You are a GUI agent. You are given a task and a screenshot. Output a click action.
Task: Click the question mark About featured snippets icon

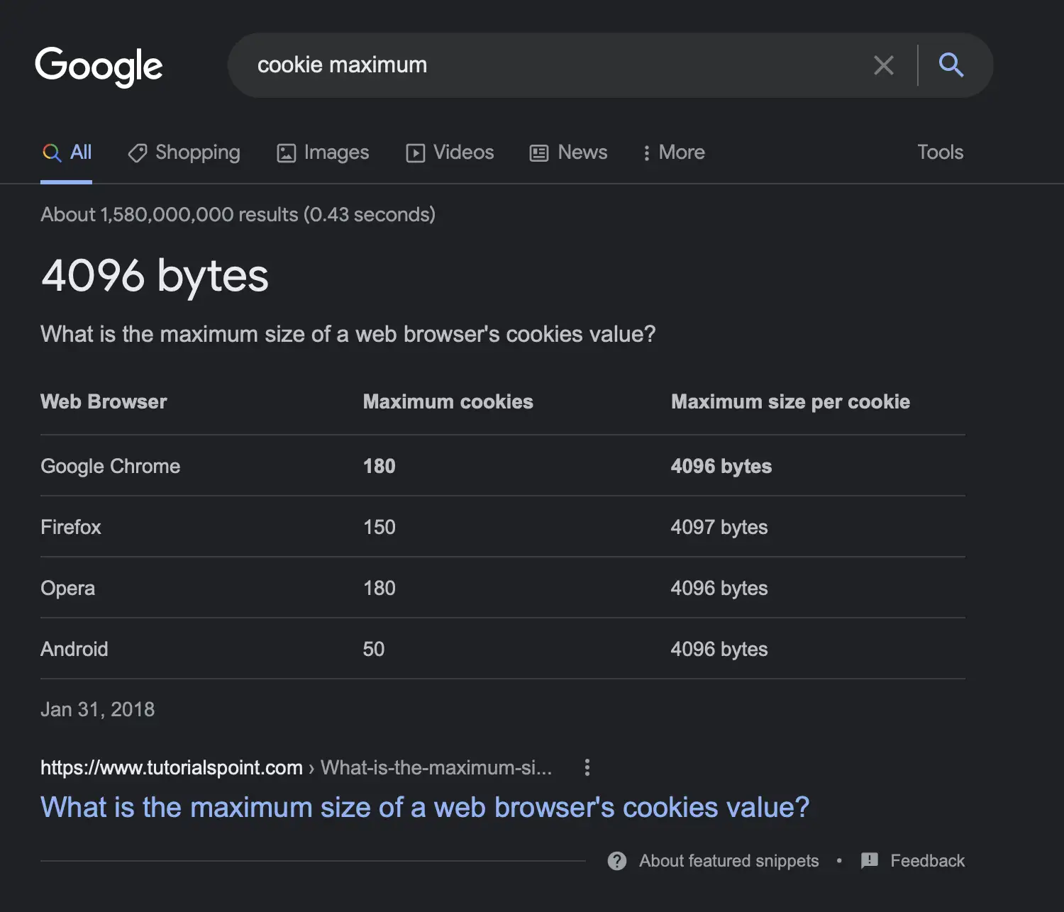click(x=617, y=861)
